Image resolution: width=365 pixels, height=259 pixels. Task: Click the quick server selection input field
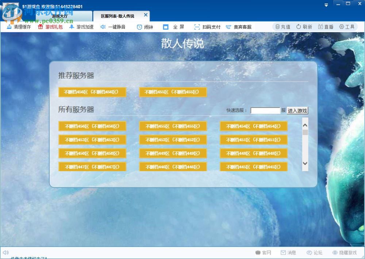(x=265, y=110)
